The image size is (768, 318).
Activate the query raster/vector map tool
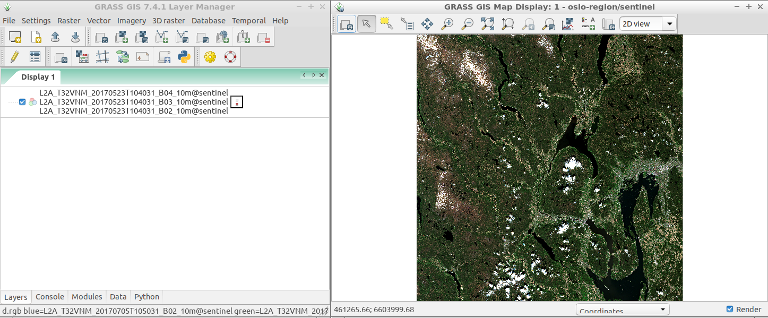(407, 24)
